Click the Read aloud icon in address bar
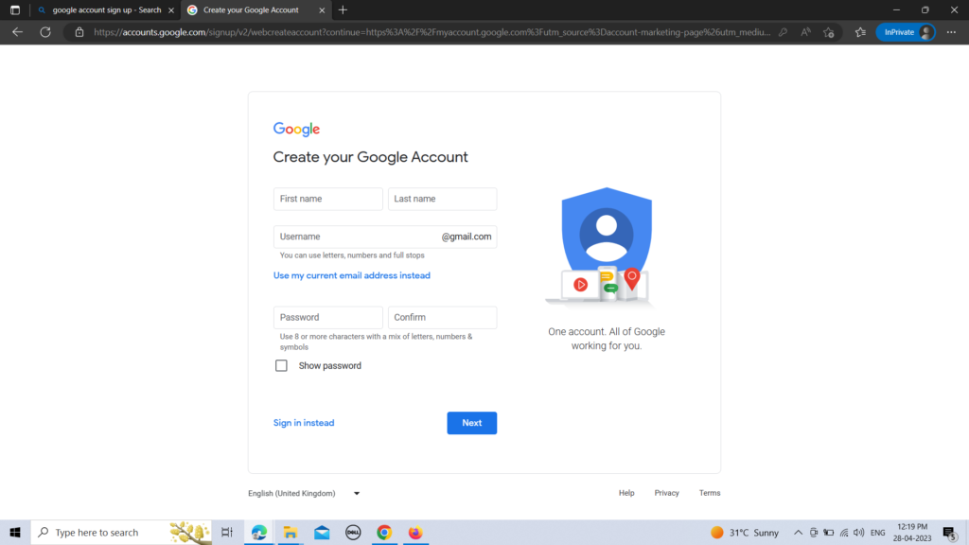Screen dimensions: 969x545 point(806,32)
